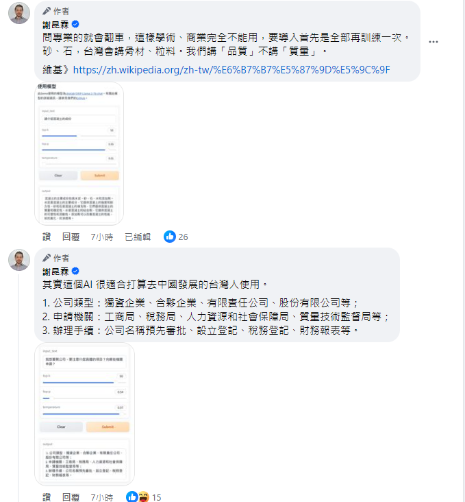Click the verified badge on first 謝昆霖 name
Image resolution: width=465 pixels, height=502 pixels.
75,24
